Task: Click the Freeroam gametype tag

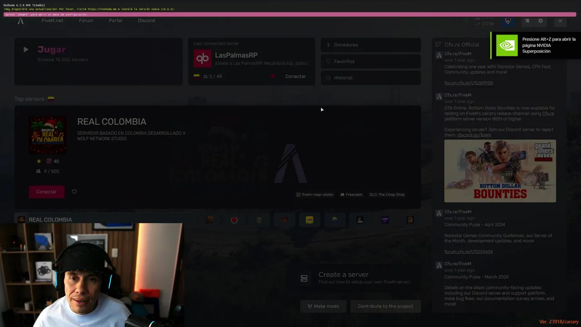Action: click(351, 194)
